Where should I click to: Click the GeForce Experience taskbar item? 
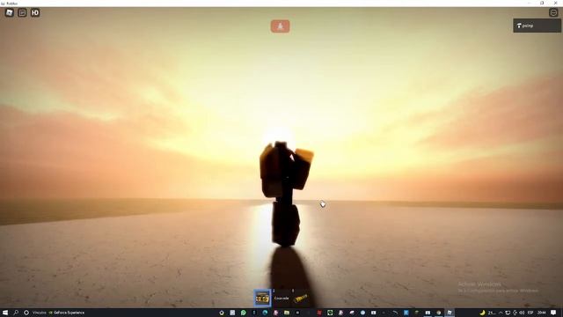coord(67,313)
